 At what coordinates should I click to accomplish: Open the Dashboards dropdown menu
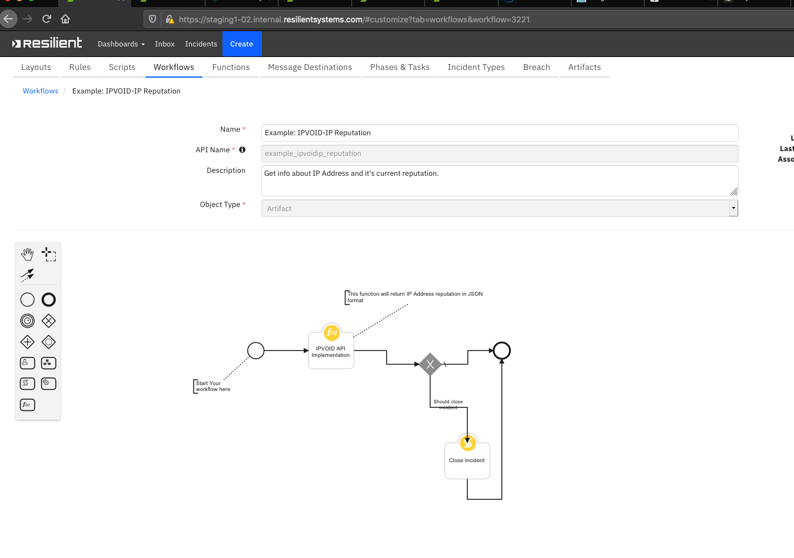[x=121, y=44]
